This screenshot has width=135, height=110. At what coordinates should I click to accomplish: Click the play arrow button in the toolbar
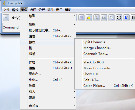coord(6,18)
